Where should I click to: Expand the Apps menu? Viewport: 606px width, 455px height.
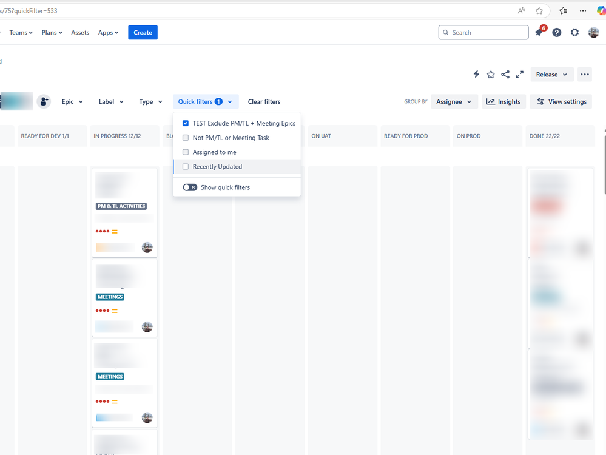point(108,33)
